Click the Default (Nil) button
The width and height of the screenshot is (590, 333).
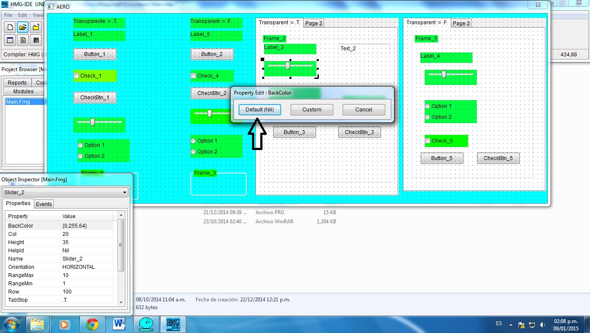259,110
